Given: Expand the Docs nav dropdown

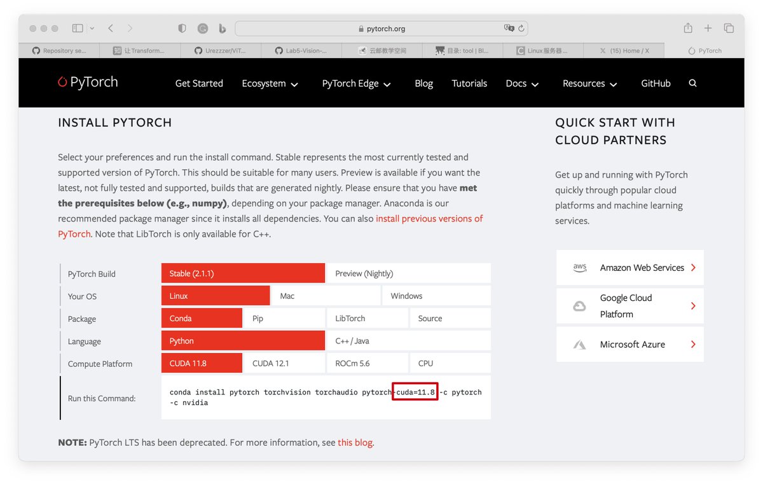Looking at the screenshot, I should (x=522, y=83).
